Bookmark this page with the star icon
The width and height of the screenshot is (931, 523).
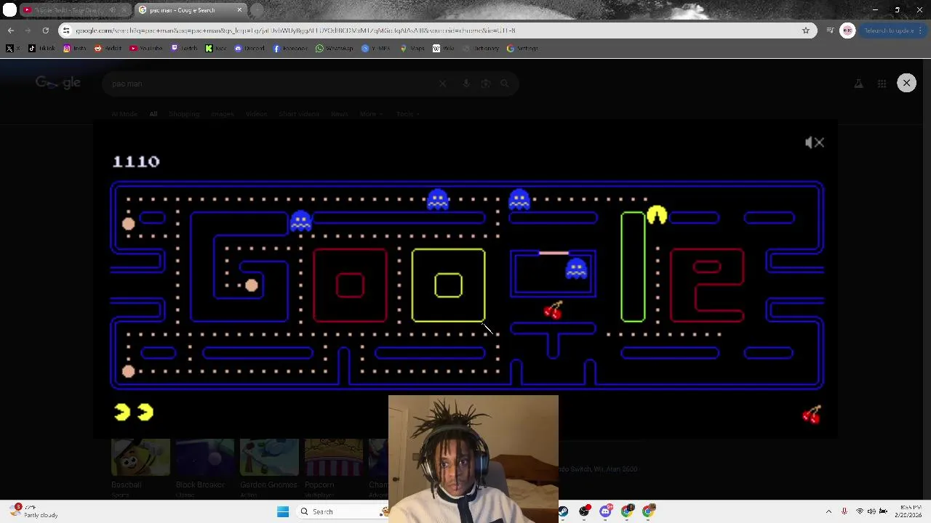point(805,31)
